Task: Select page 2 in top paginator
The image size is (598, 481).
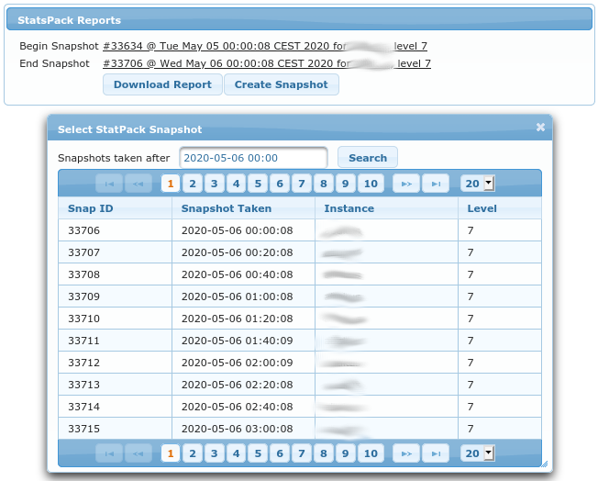Action: (193, 184)
